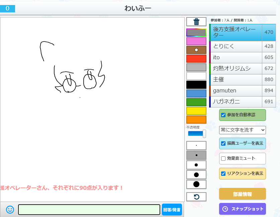The width and height of the screenshot is (280, 217).
Task: Click the trash can clear-canvas icon
Action: (196, 22)
